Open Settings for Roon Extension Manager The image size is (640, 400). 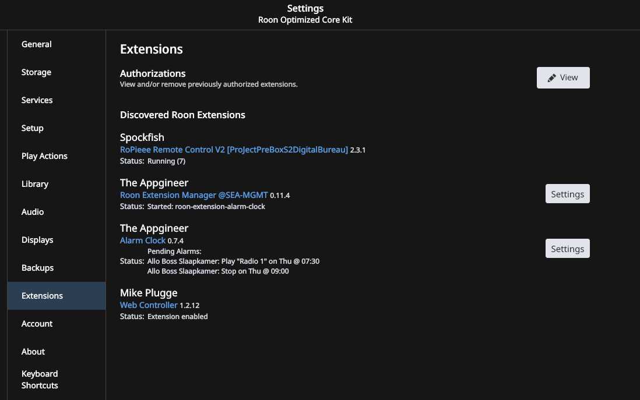(x=567, y=194)
